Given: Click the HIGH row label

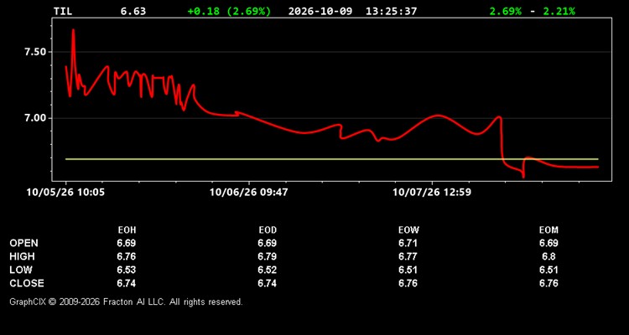Looking at the screenshot, I should [22, 256].
